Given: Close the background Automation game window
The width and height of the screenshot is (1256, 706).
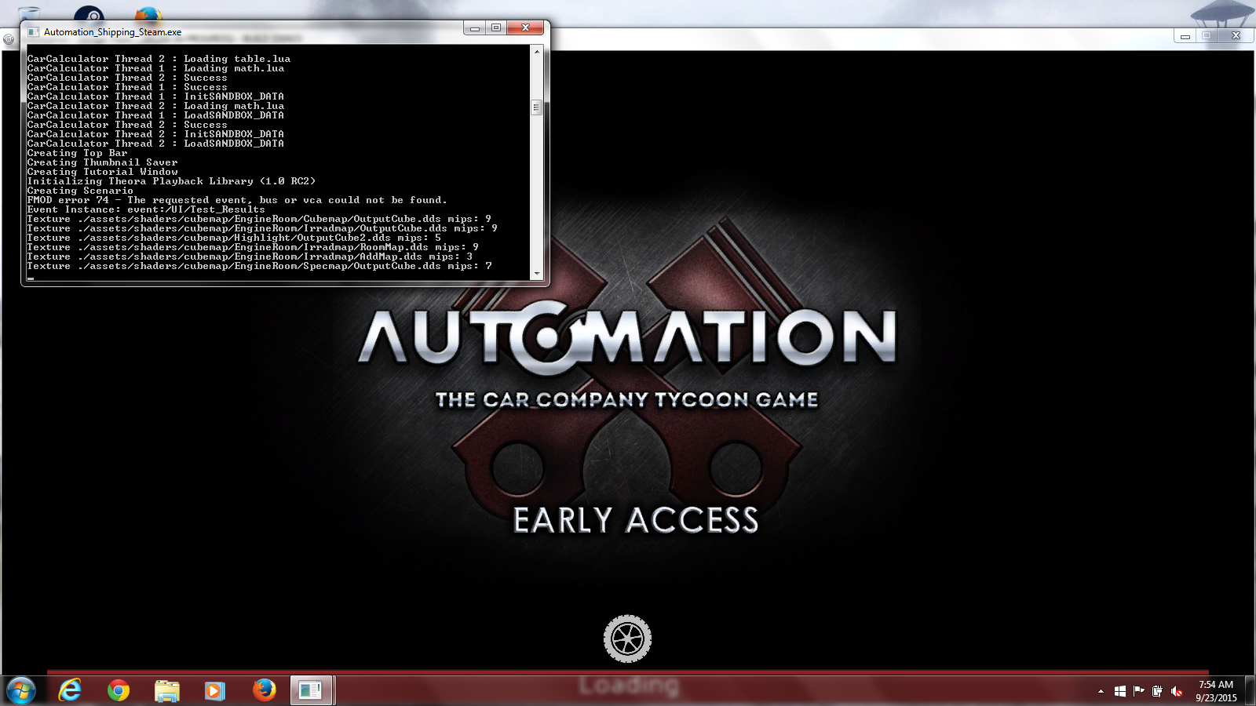Looking at the screenshot, I should click(1236, 36).
